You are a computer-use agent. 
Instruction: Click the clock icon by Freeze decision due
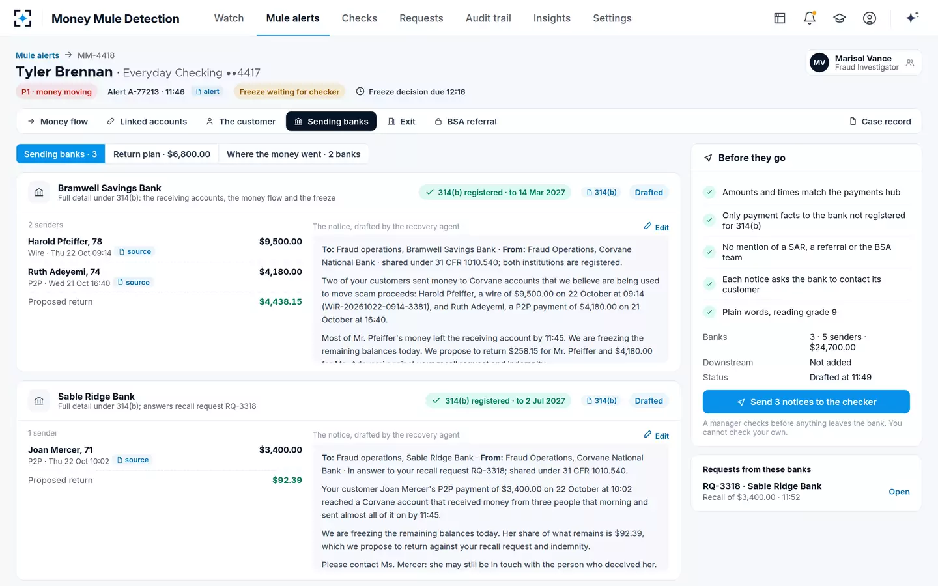360,92
